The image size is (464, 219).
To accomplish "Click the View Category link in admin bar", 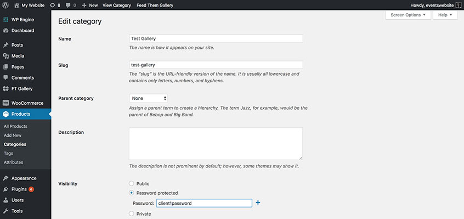I will (117, 5).
